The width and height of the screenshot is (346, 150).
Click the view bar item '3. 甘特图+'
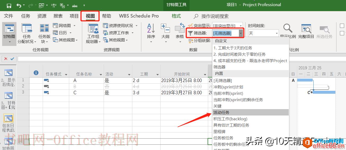pyautogui.click(x=8, y=101)
